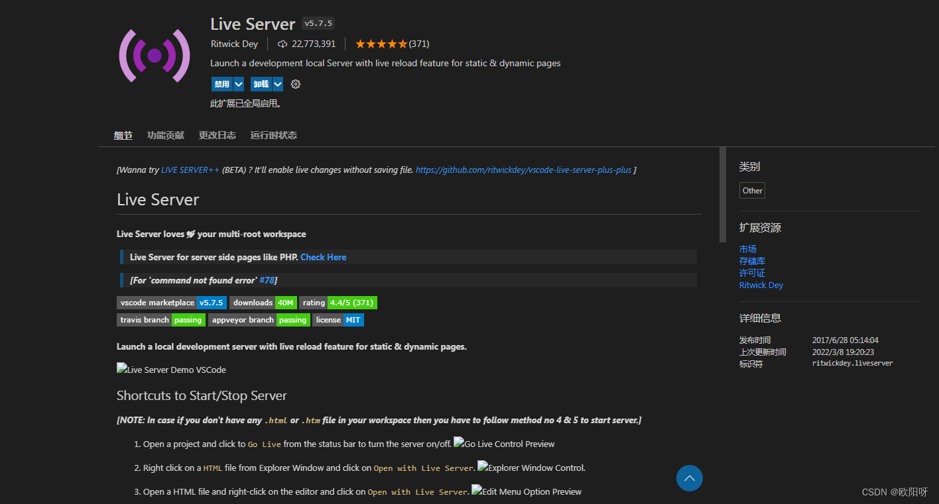
Task: Click the header description starting "Launch a development local Server"
Action: (385, 63)
